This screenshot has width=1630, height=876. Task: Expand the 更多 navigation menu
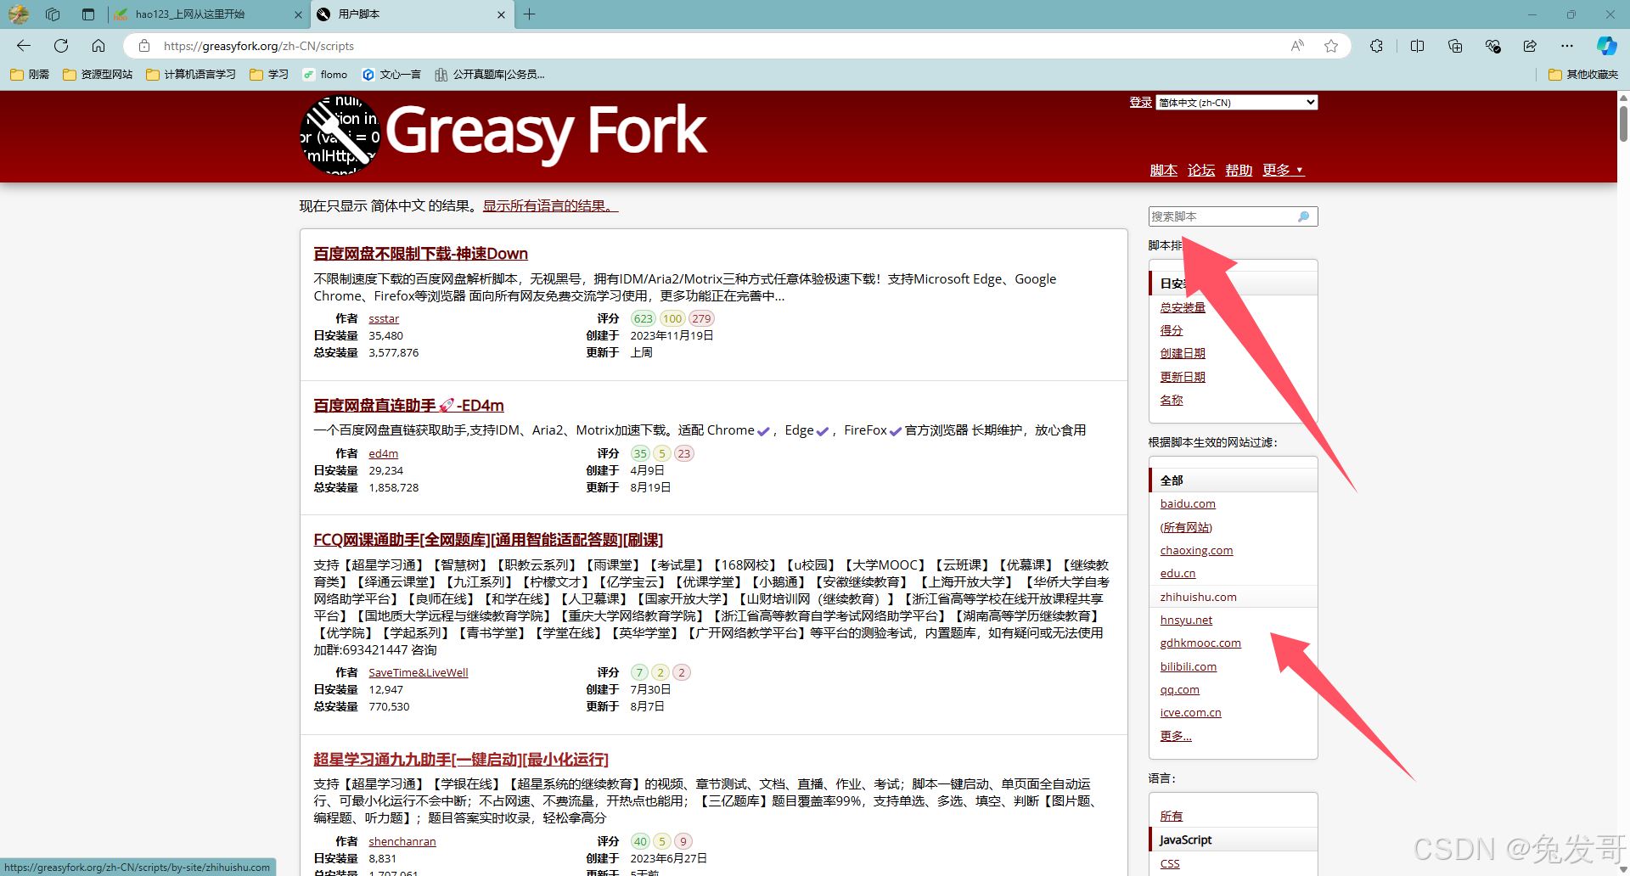click(x=1283, y=170)
